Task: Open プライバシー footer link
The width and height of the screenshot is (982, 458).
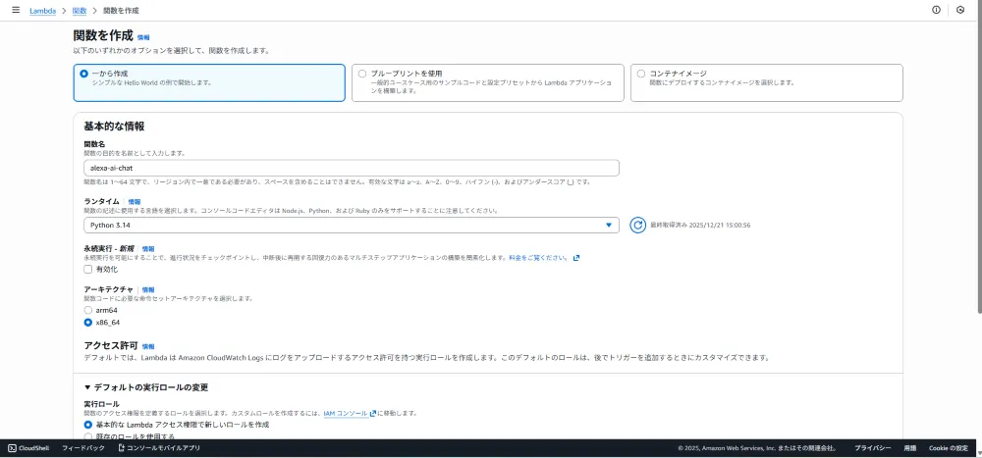Action: point(872,448)
